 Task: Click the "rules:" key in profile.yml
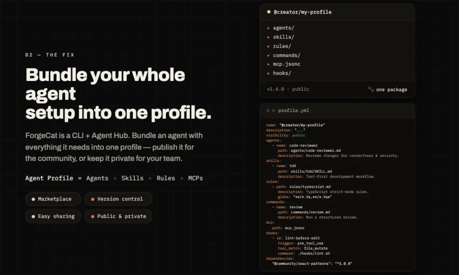(272, 182)
